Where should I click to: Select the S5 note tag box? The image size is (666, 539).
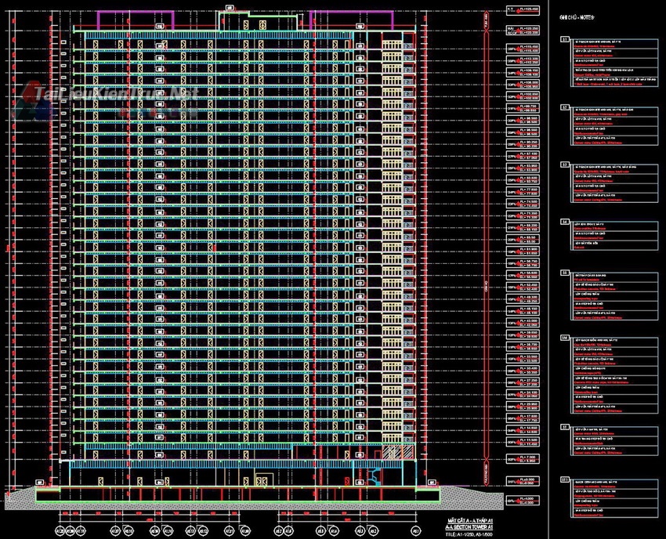tap(565, 272)
